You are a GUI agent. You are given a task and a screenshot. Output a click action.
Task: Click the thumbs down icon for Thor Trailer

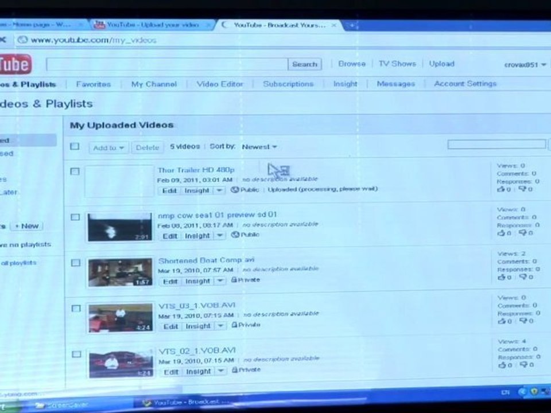[522, 189]
